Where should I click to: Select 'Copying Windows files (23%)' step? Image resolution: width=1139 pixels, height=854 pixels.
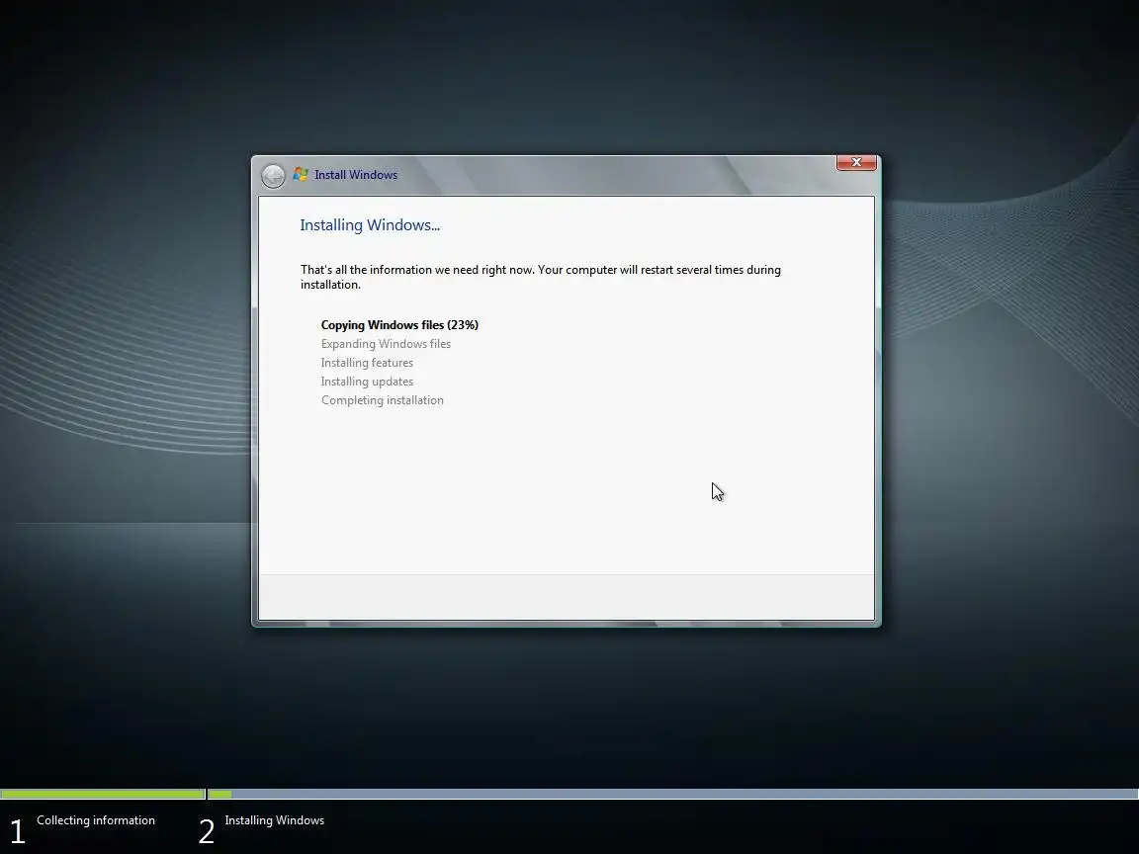click(399, 324)
